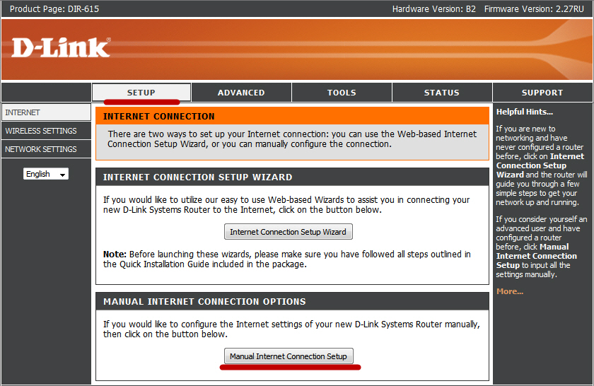Open the SUPPORT tab

(542, 93)
